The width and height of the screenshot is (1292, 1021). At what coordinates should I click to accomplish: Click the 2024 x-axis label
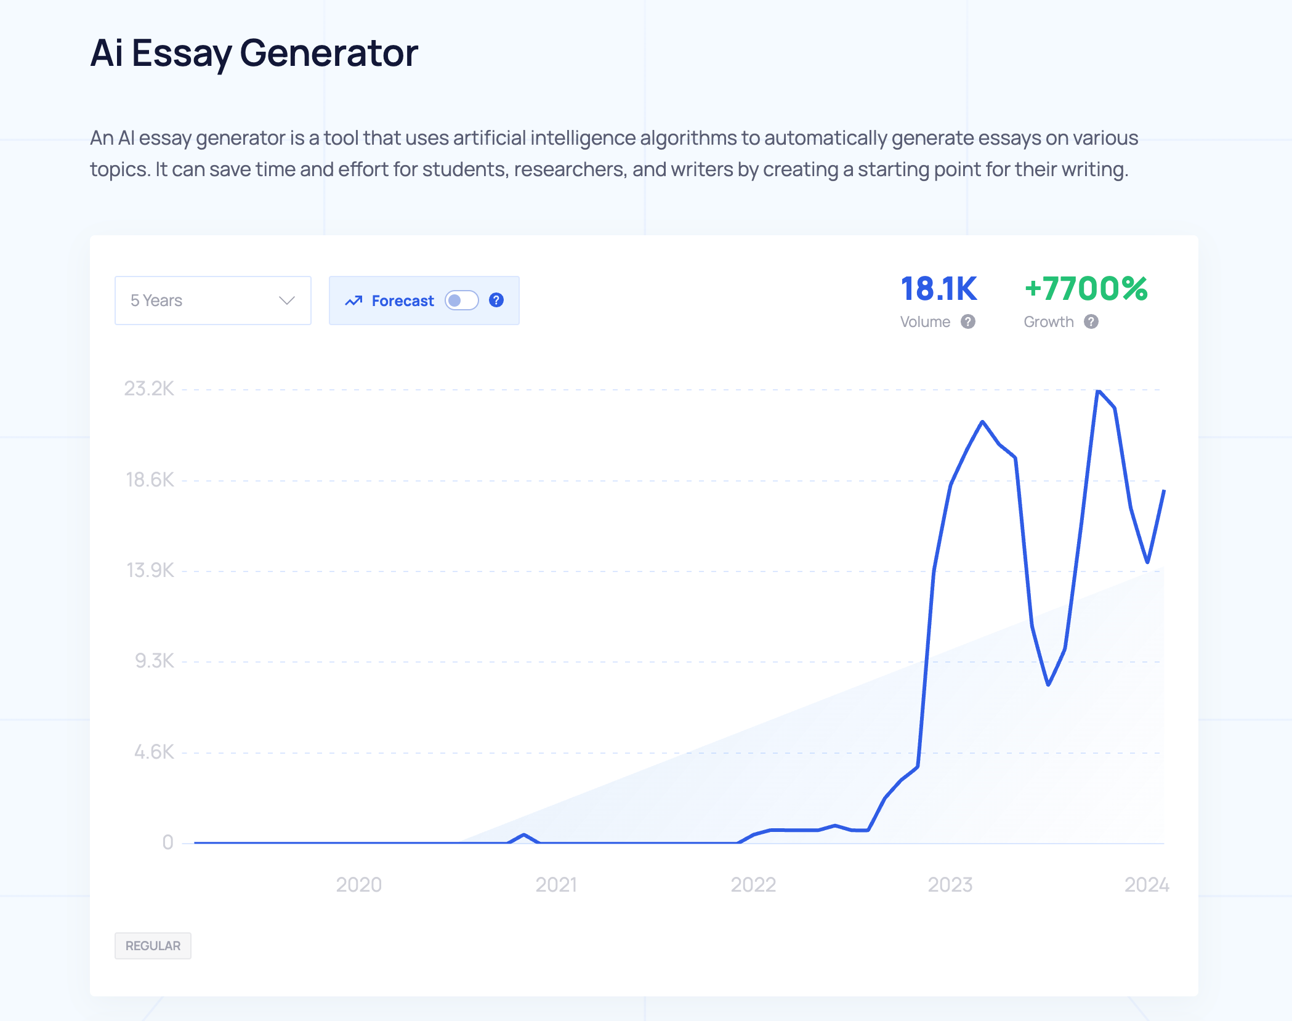coord(1147,885)
